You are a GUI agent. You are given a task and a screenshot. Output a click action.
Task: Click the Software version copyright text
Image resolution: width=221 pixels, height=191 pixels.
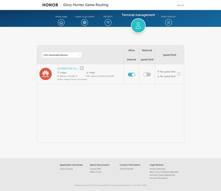point(110,185)
